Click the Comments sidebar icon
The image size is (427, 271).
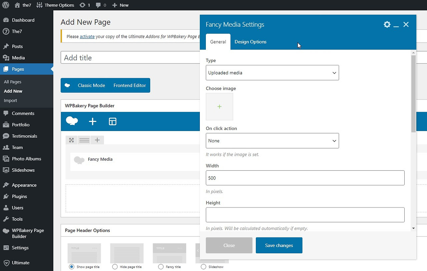6,114
